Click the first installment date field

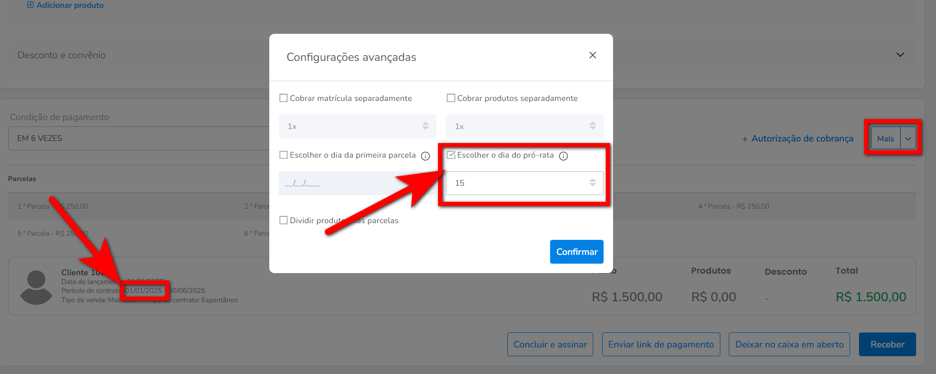pos(357,183)
